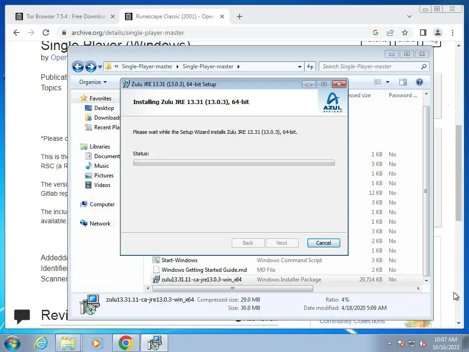Image resolution: width=469 pixels, height=352 pixels.
Task: Open the view options dropdown arrow
Action: pyautogui.click(x=387, y=82)
